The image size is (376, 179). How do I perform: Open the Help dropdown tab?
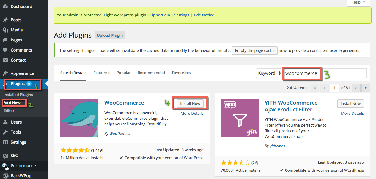coord(358,3)
